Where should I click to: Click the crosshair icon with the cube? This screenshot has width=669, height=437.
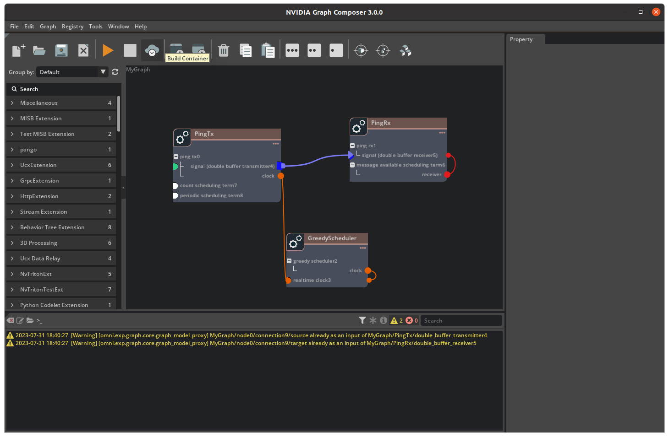[x=361, y=50]
